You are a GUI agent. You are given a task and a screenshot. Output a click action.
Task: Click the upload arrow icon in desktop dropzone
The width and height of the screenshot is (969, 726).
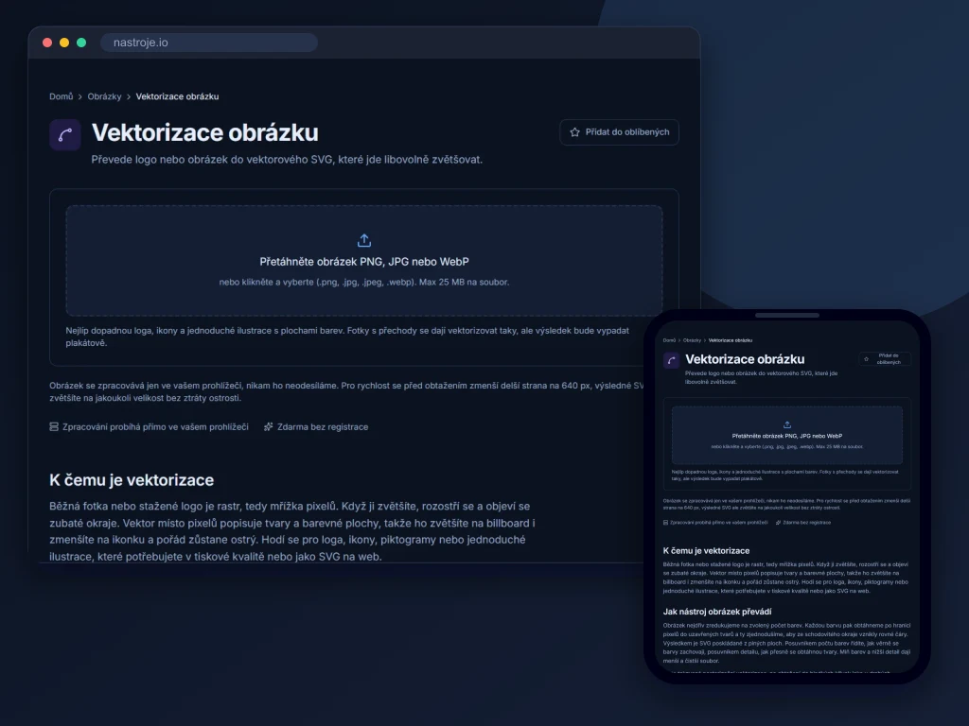click(364, 240)
